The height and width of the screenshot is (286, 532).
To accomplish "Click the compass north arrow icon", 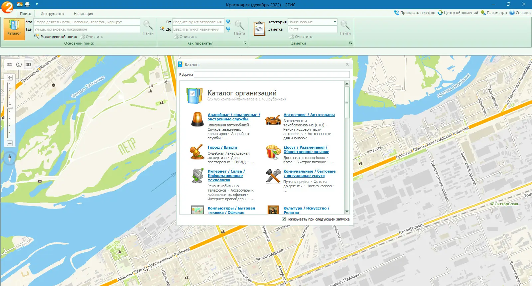I will (x=10, y=158).
